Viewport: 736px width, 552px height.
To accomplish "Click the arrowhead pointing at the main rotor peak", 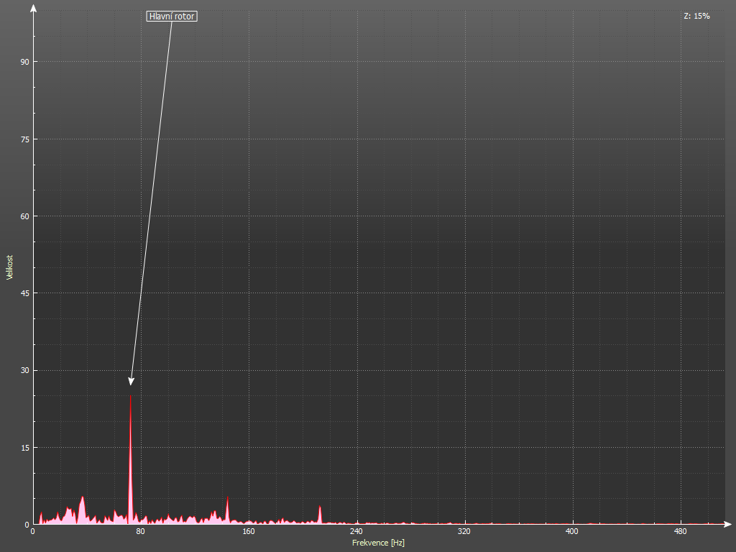I will coord(132,381).
